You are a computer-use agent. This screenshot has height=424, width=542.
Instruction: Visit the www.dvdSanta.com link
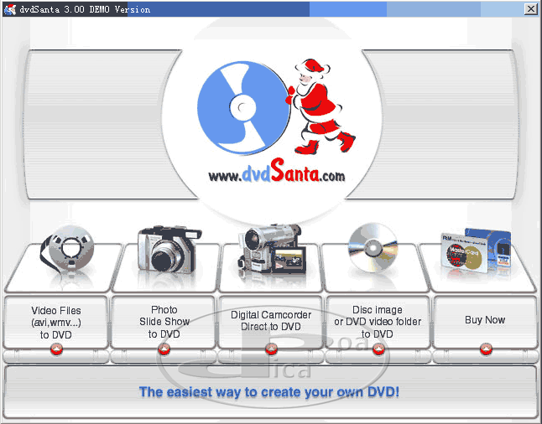pyautogui.click(x=276, y=176)
